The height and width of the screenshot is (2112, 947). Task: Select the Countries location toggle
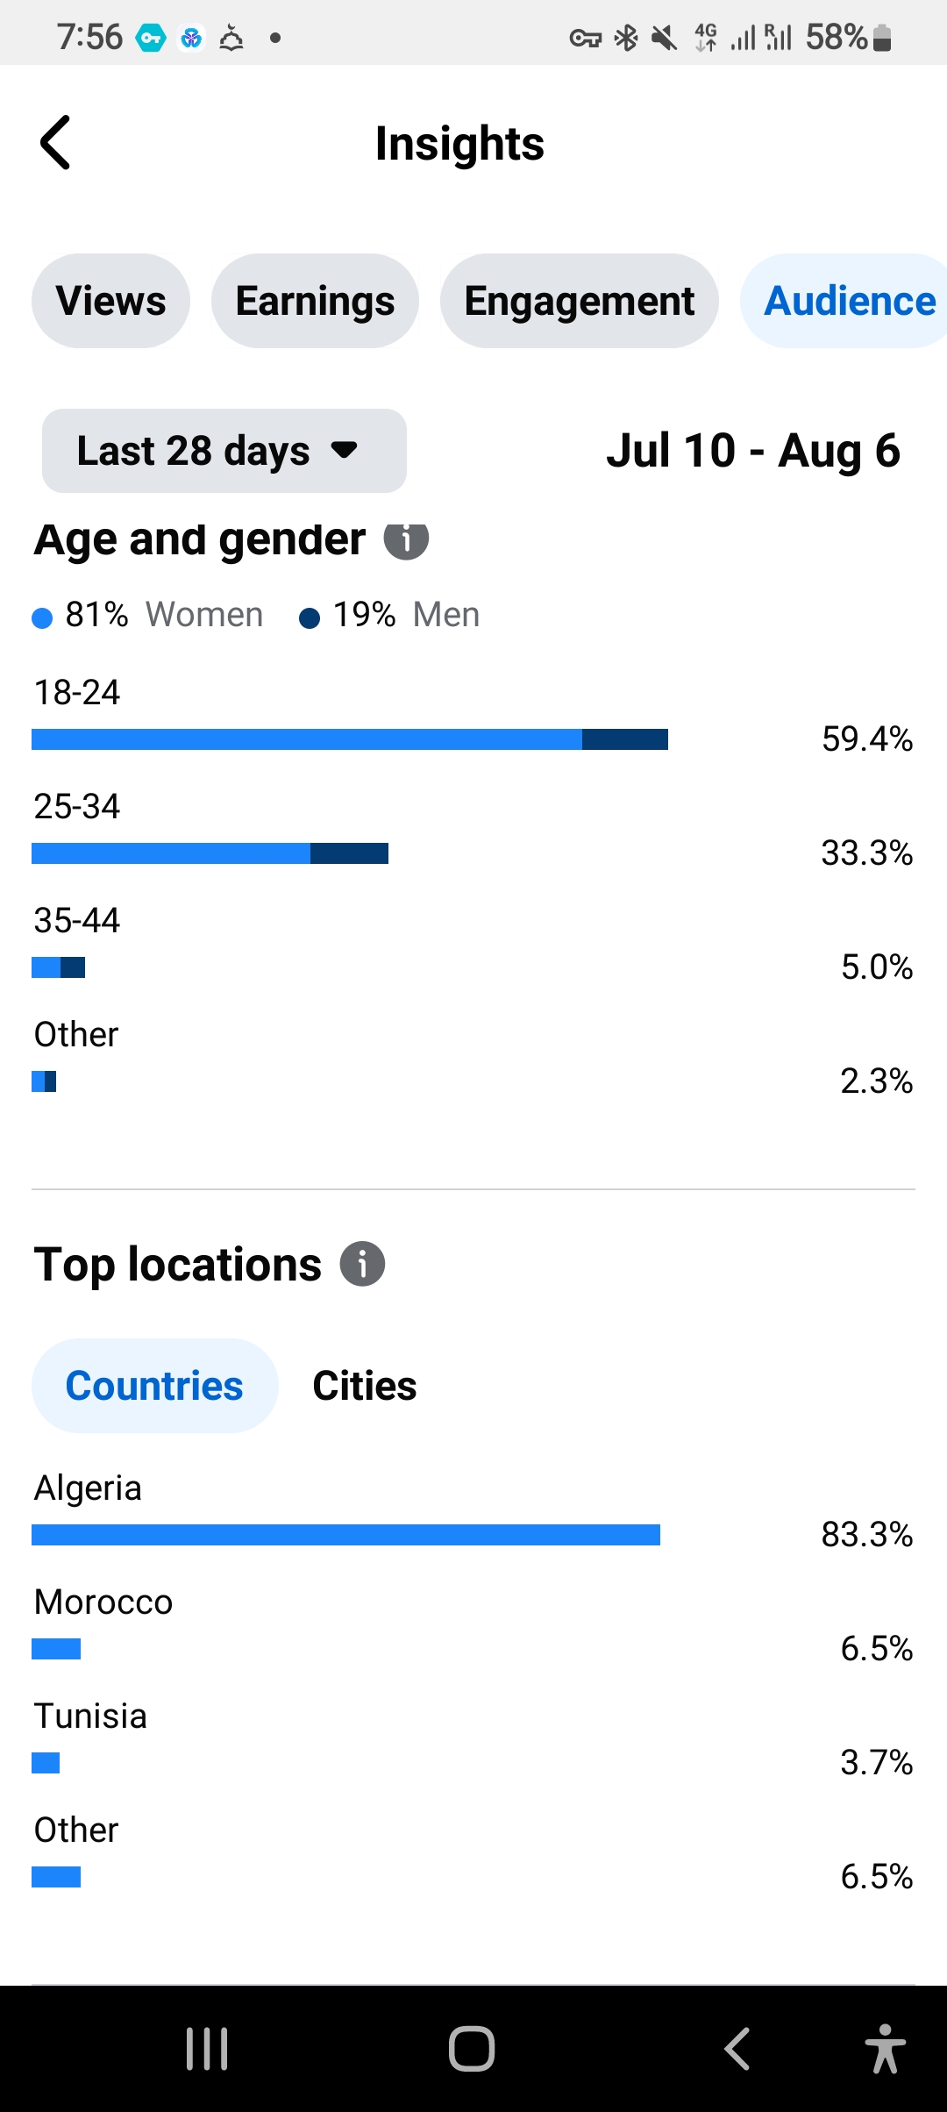pyautogui.click(x=155, y=1386)
